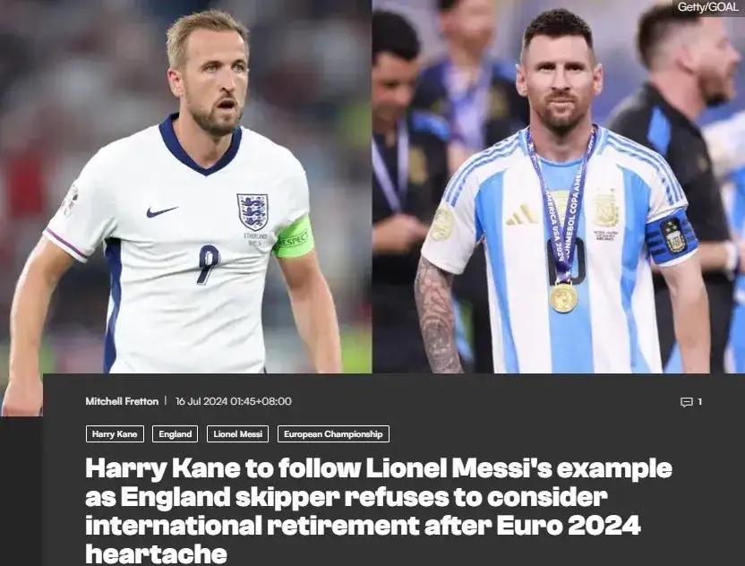Open the Harry Kane article headline
Viewport: 745px width, 566px height.
pyautogui.click(x=379, y=510)
